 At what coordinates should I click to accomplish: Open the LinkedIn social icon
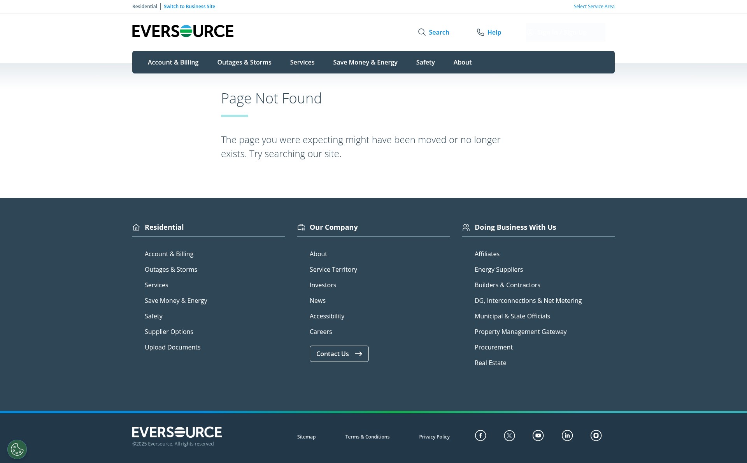567,435
